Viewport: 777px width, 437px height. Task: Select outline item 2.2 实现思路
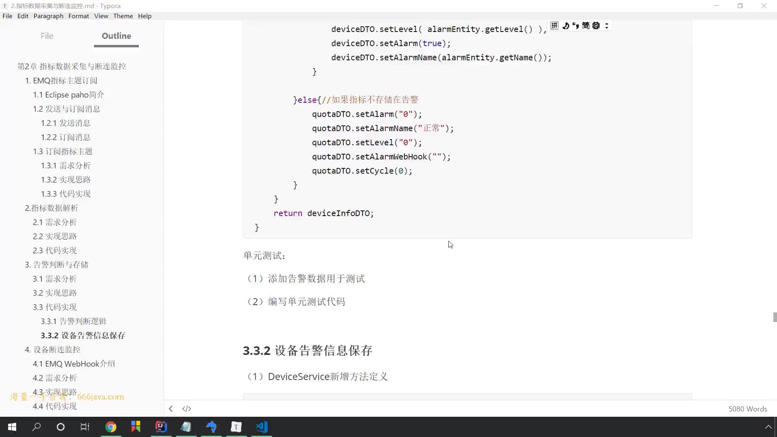pyautogui.click(x=55, y=236)
